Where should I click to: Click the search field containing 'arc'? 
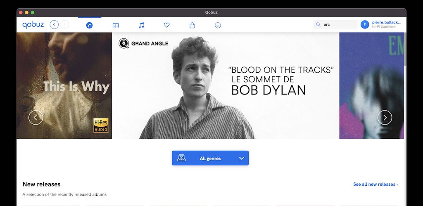(x=339, y=25)
